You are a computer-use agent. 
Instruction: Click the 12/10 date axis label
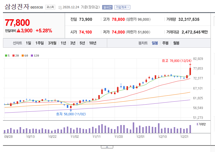(x=162, y=137)
